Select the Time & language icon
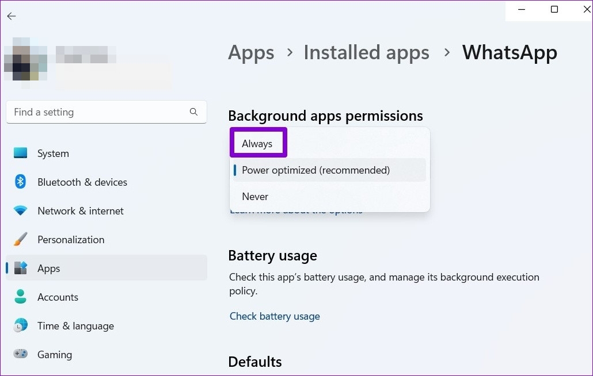Screen dimensions: 593x376 click(21, 325)
